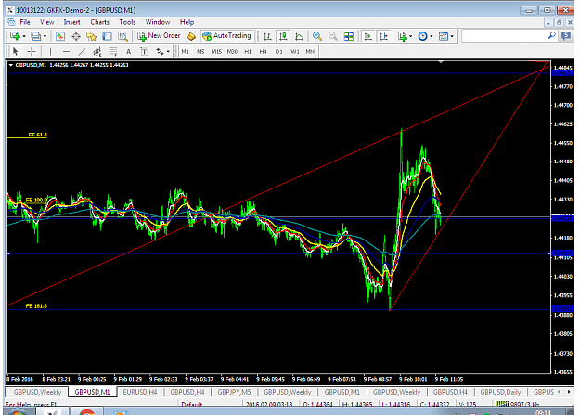This screenshot has height=415, width=580.
Task: Expand the GBPUSD,M1 chart header triangle
Action: coord(11,65)
